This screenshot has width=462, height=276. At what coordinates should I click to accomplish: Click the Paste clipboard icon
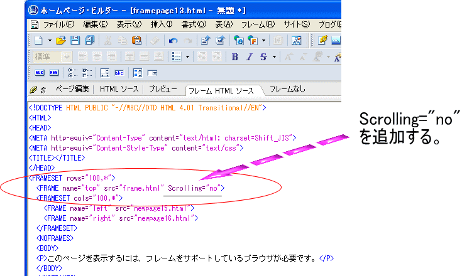(x=136, y=40)
